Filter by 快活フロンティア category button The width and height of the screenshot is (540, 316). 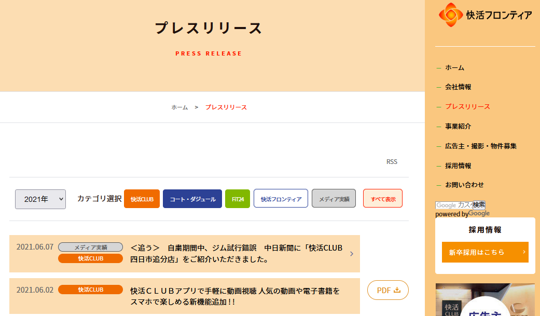pyautogui.click(x=281, y=199)
